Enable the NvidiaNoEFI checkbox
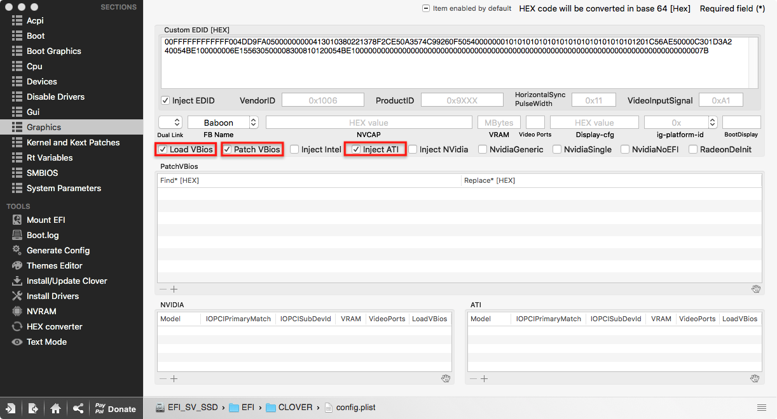 (625, 149)
